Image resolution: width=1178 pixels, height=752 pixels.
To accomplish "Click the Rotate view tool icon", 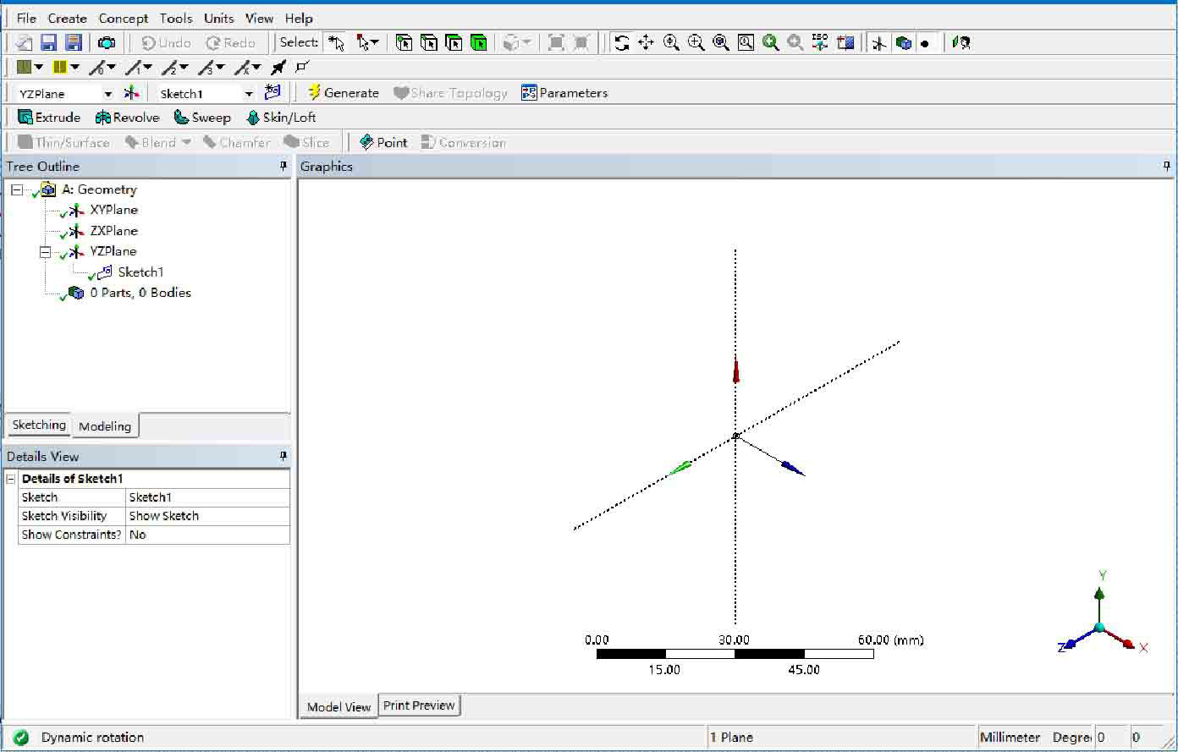I will point(621,42).
